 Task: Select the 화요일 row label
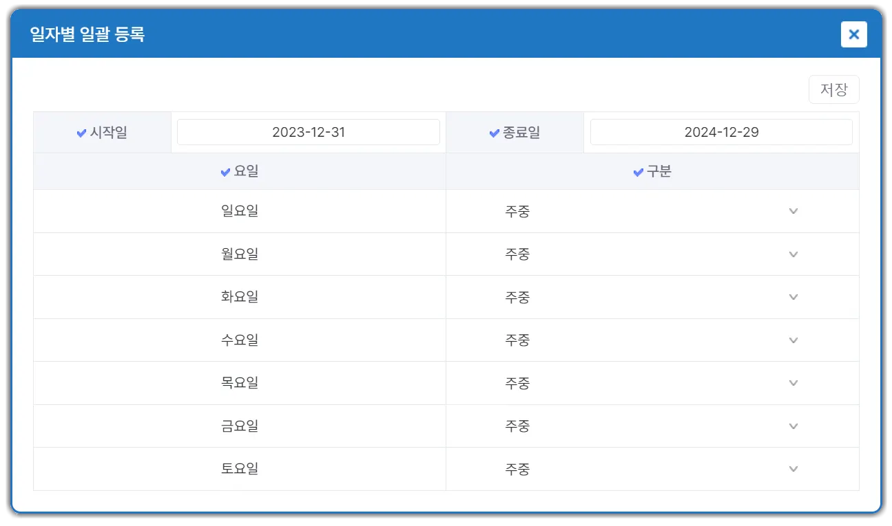[x=240, y=297]
